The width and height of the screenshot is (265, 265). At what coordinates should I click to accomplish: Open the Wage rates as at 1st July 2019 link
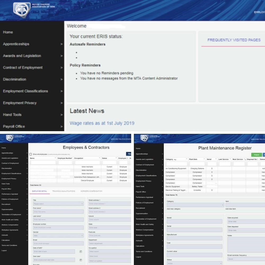(102, 123)
